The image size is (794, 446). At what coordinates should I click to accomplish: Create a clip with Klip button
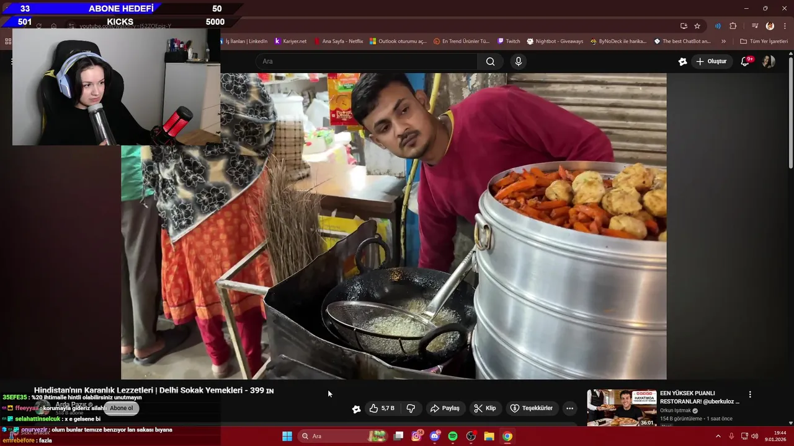point(485,408)
